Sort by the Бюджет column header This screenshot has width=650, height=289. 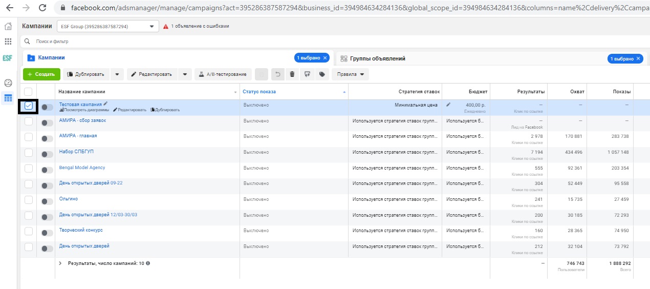[478, 92]
